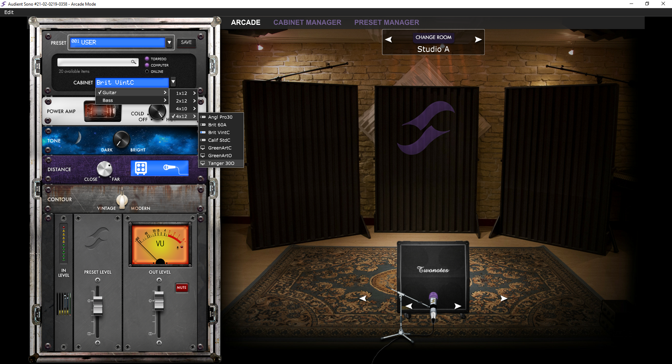Switch to the Preset Manager tab
This screenshot has width=672, height=364.
[386, 22]
